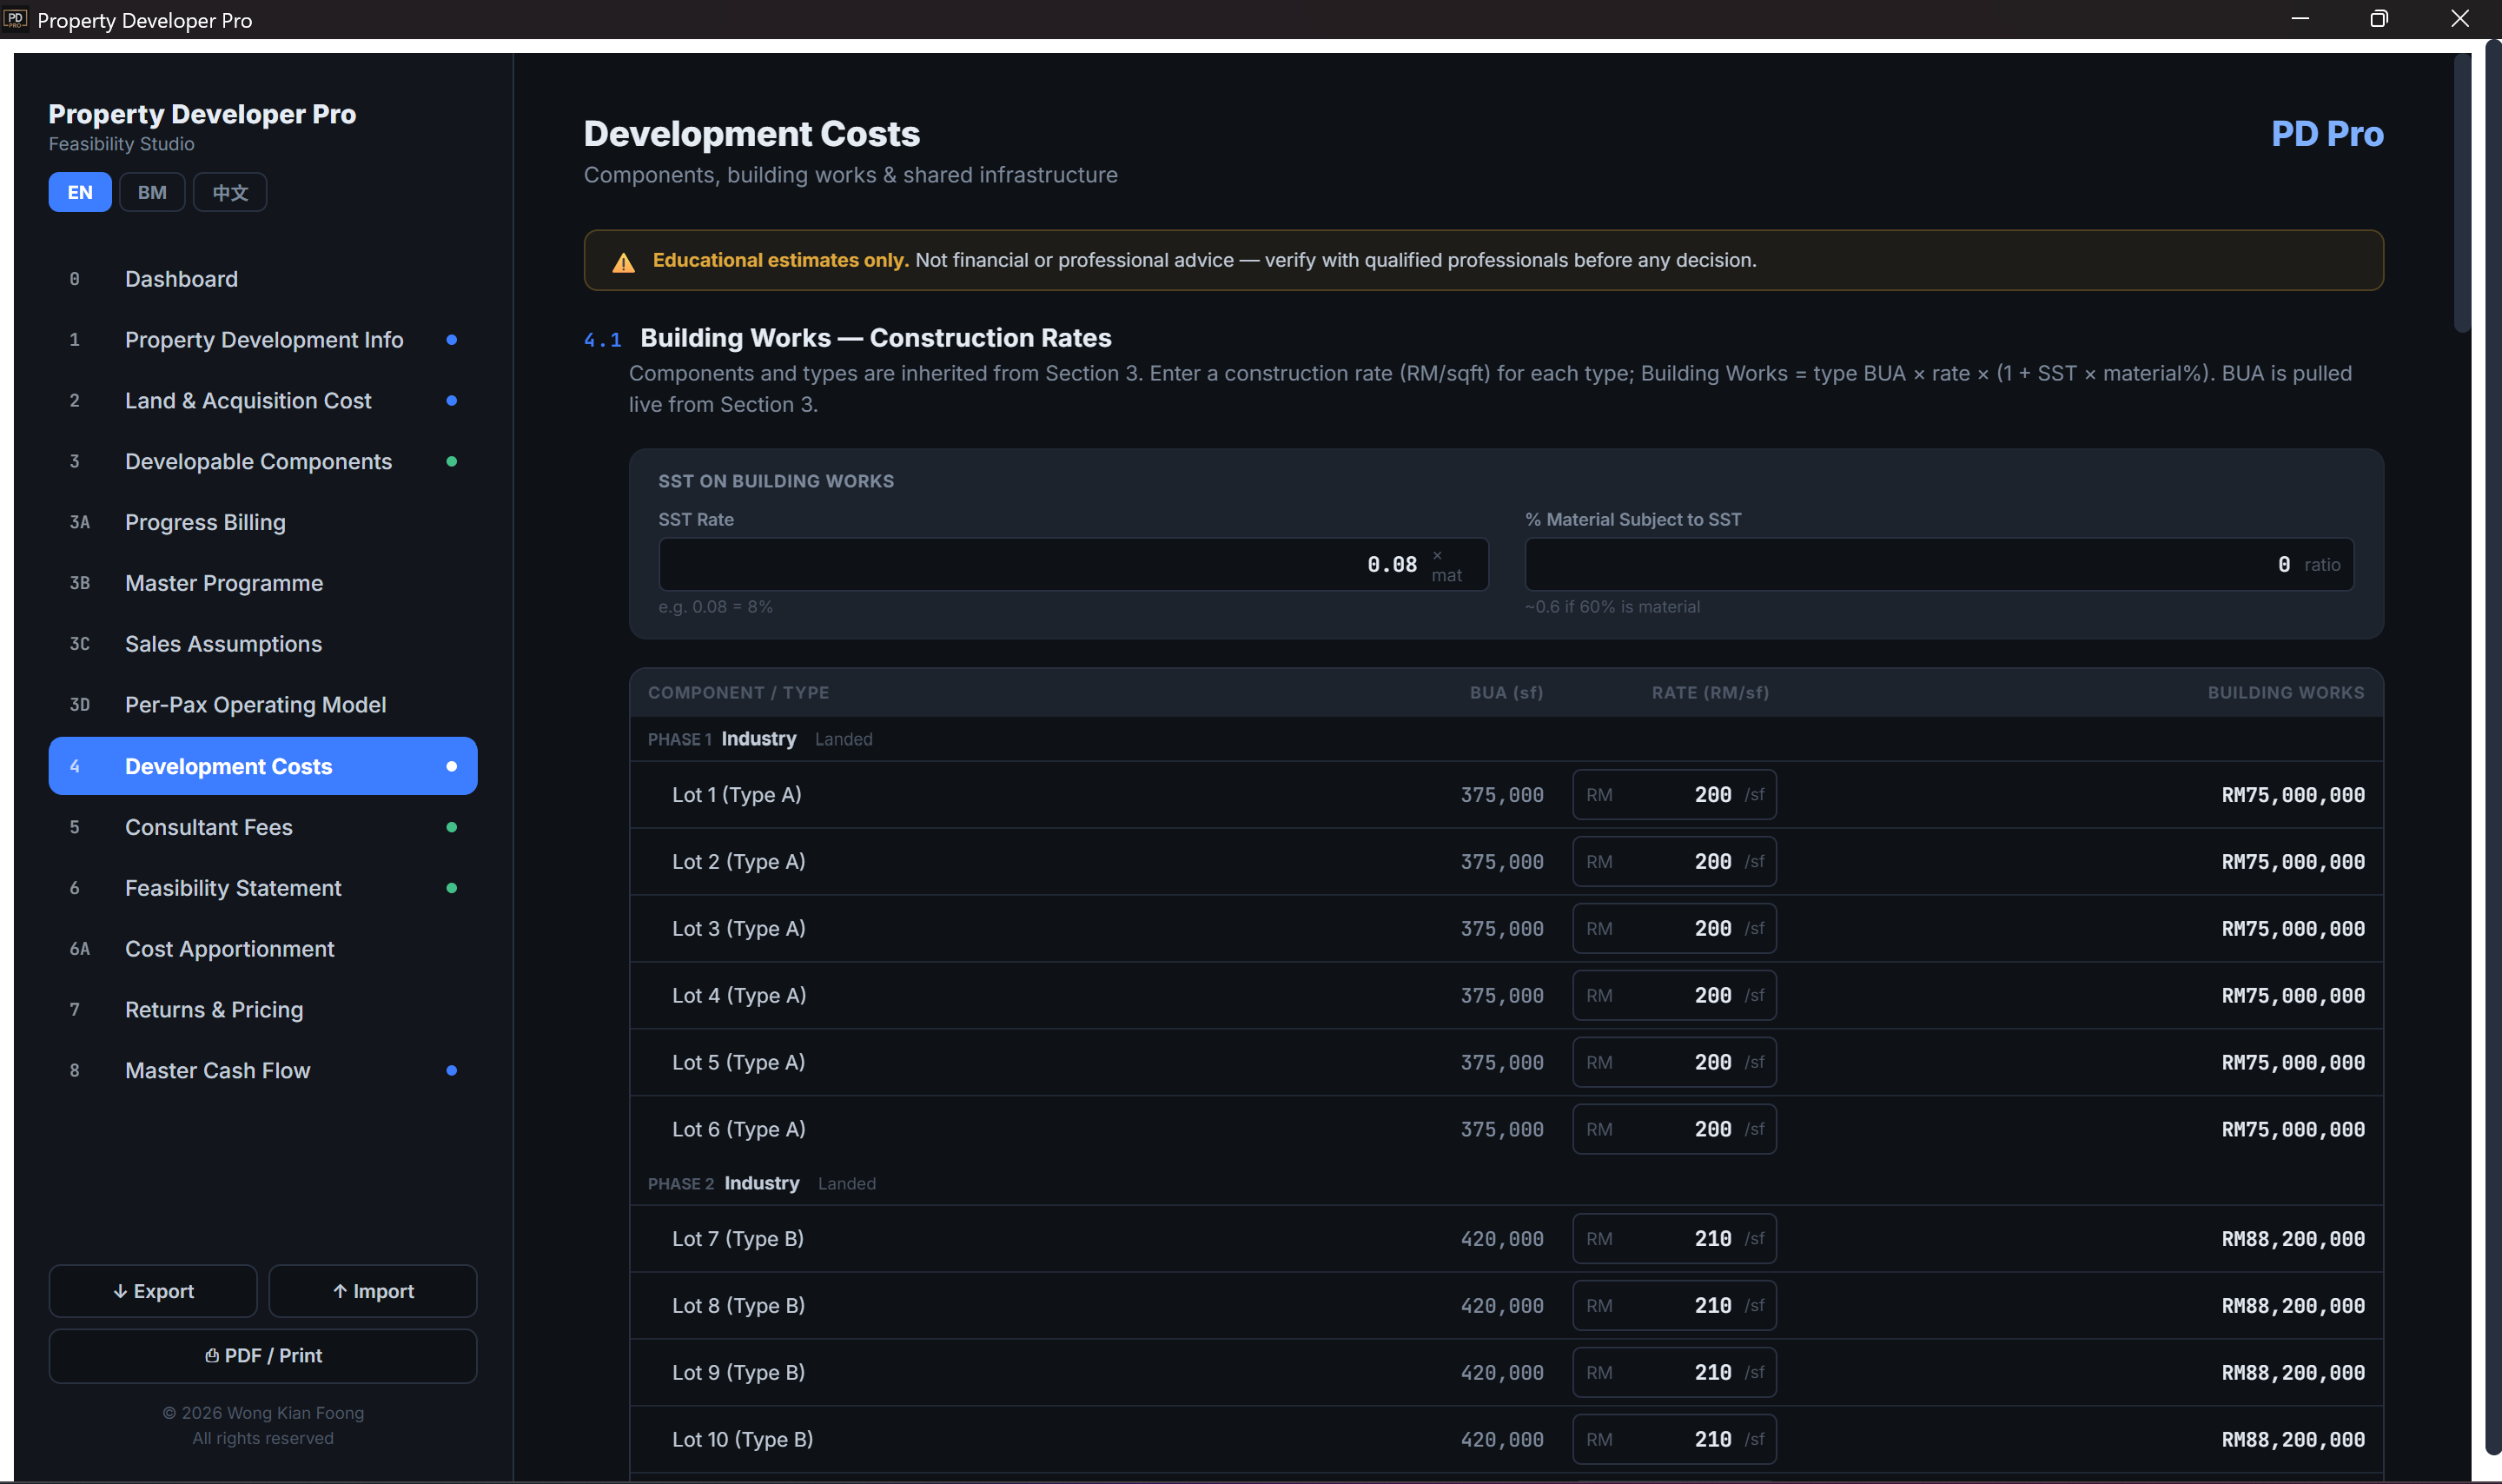Screen dimensions: 2502x1484
Task: Switch language to BM
Action: click(x=152, y=192)
